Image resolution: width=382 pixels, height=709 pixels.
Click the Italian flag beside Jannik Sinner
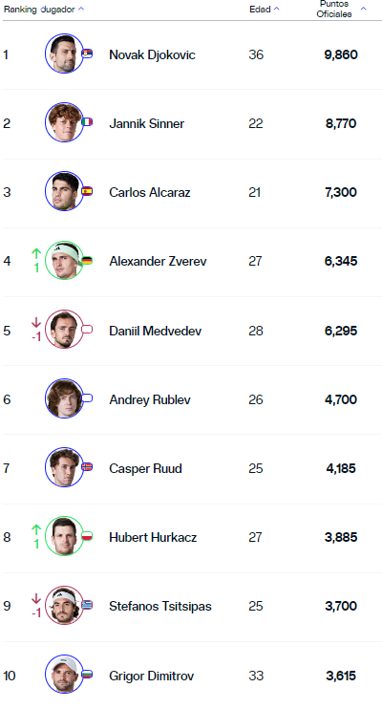(87, 122)
